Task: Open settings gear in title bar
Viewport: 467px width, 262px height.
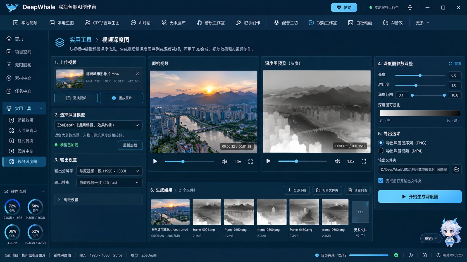Action: pyautogui.click(x=410, y=8)
